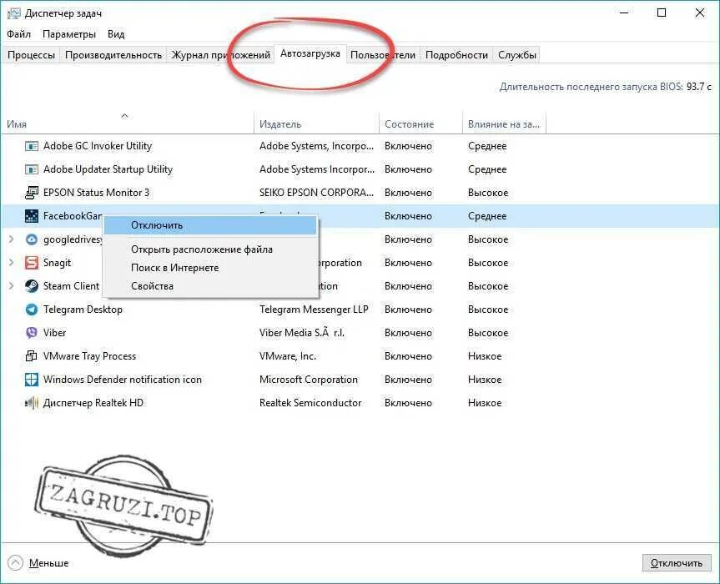The width and height of the screenshot is (720, 584).
Task: Click publisher Realtek Semiconductor
Action: click(310, 403)
